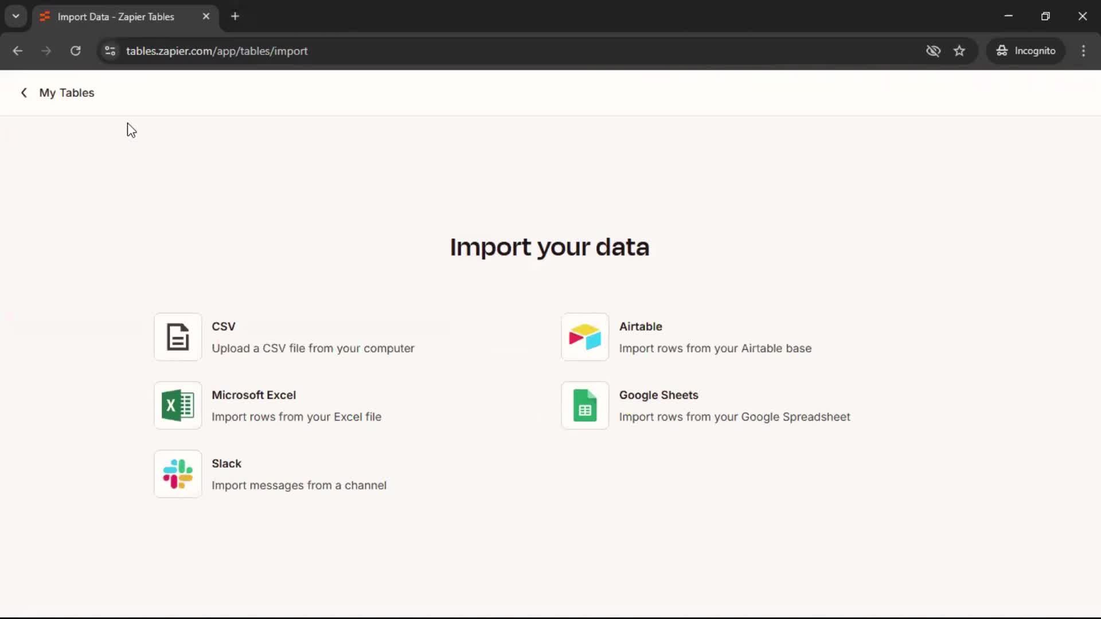The height and width of the screenshot is (619, 1101).
Task: Open the Incognito profile button
Action: [x=1026, y=51]
